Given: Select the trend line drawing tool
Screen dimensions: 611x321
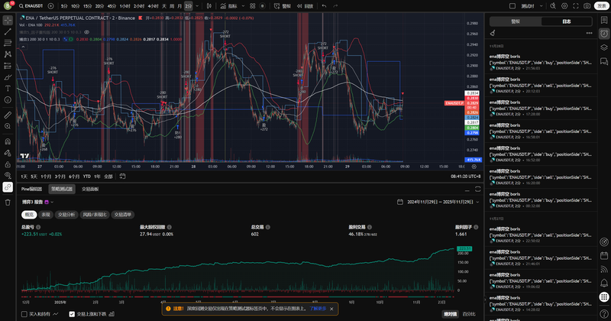Looking at the screenshot, I should pos(8,32).
